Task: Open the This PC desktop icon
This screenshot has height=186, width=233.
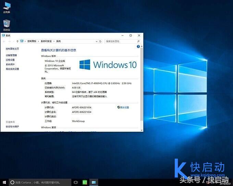Action: point(7,8)
